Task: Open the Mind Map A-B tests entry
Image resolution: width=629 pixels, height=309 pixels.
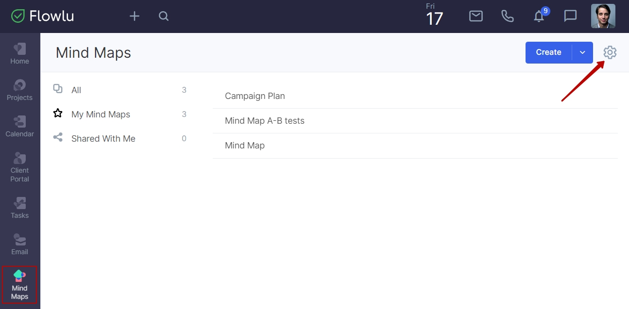Action: coord(415,121)
